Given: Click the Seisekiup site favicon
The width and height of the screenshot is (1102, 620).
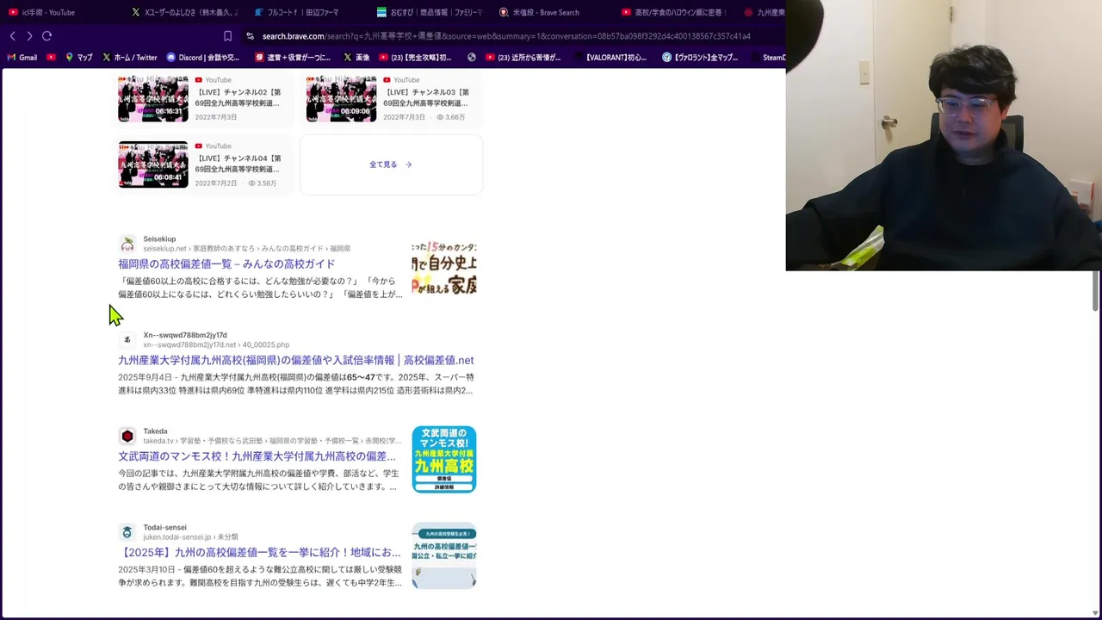Looking at the screenshot, I should (x=127, y=244).
